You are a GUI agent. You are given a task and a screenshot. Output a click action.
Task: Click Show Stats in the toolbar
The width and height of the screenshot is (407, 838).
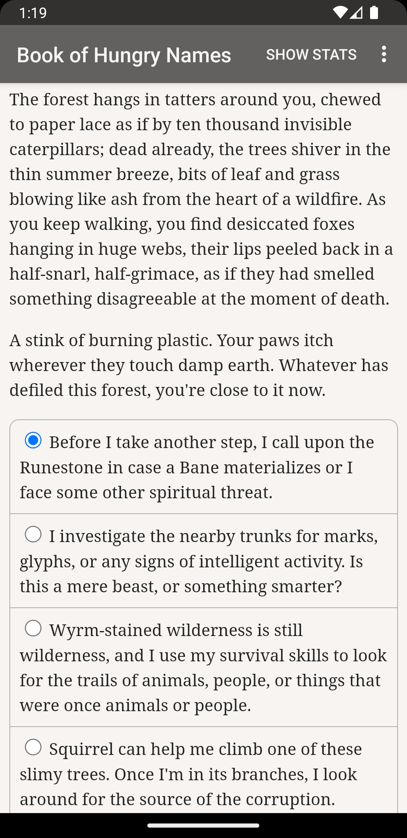(311, 54)
